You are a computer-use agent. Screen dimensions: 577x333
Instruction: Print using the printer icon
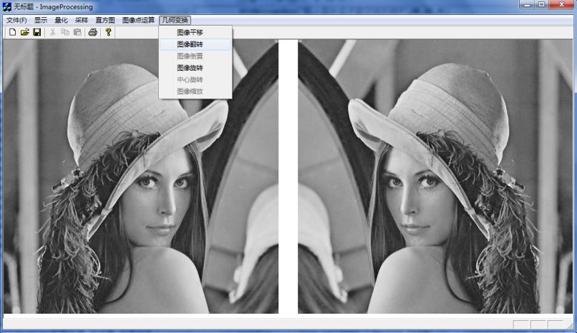93,32
